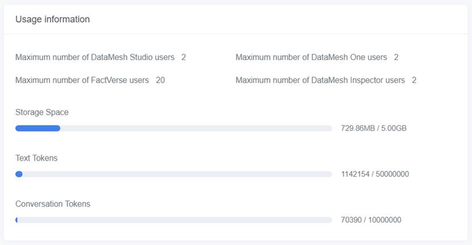
Task: Click the Maximum number of DataMesh Inspector users label
Action: pyautogui.click(x=320, y=80)
